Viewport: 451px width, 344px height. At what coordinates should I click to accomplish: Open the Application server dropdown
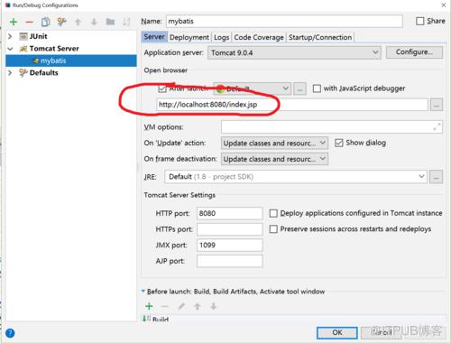coord(294,52)
